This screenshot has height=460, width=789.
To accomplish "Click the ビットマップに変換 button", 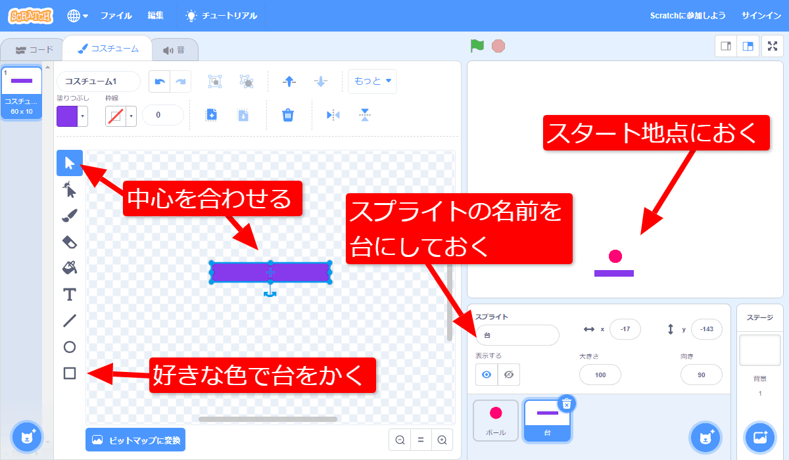I will (x=135, y=441).
